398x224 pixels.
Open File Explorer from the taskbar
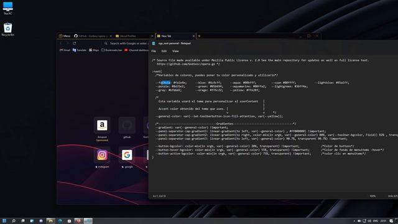pyautogui.click(x=51, y=221)
